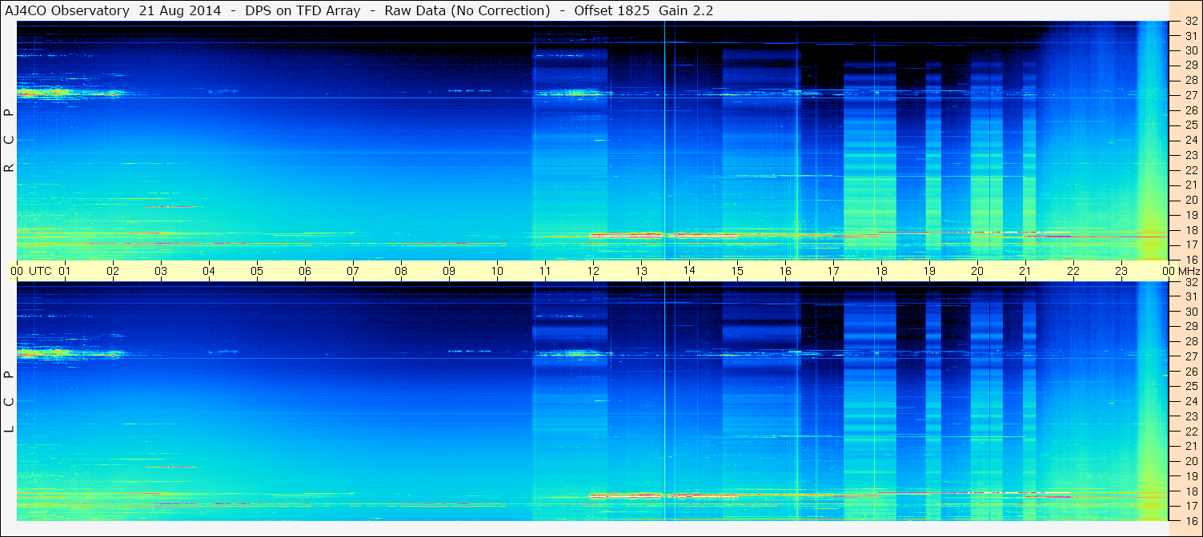Click the Gain 2.2 value
This screenshot has height=537, width=1203.
[685, 11]
